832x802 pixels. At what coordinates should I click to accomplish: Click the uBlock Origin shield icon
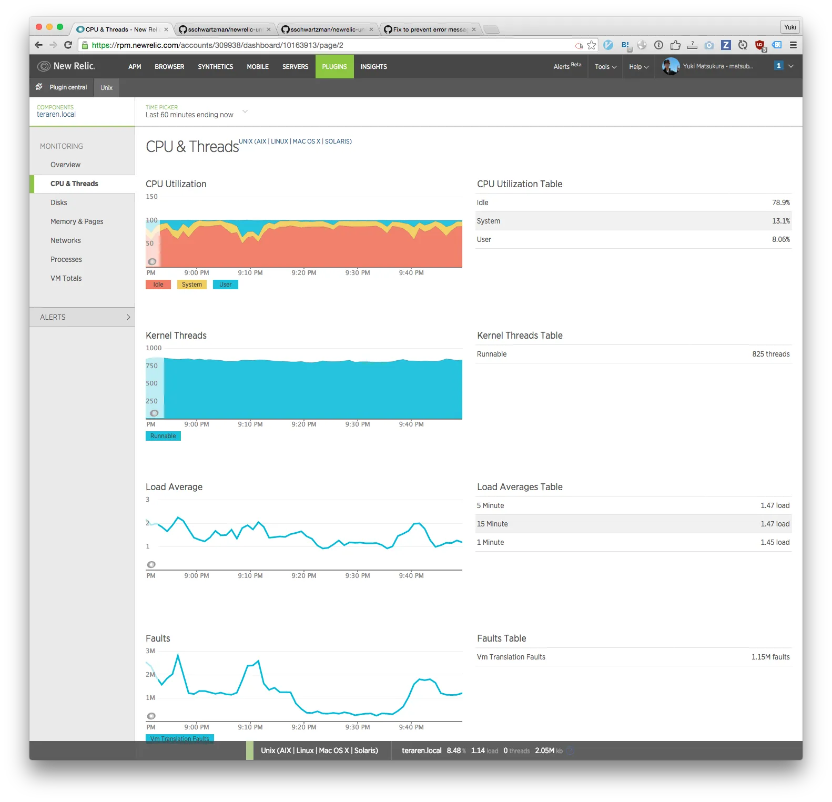click(760, 46)
